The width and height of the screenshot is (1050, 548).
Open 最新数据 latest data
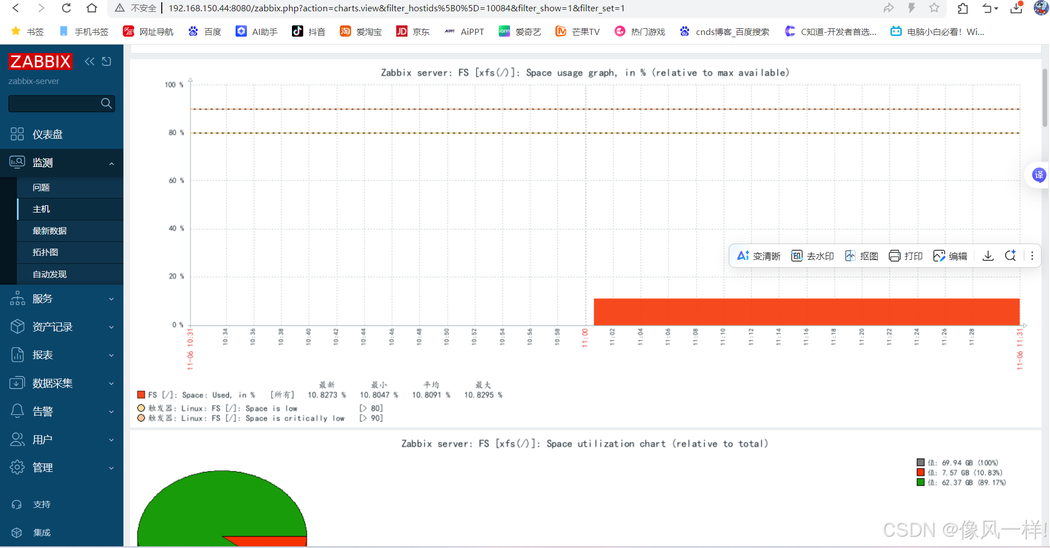[70, 231]
